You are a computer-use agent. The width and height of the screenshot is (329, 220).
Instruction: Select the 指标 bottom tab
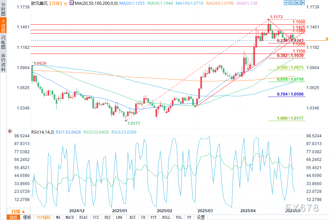(x=14, y=217)
